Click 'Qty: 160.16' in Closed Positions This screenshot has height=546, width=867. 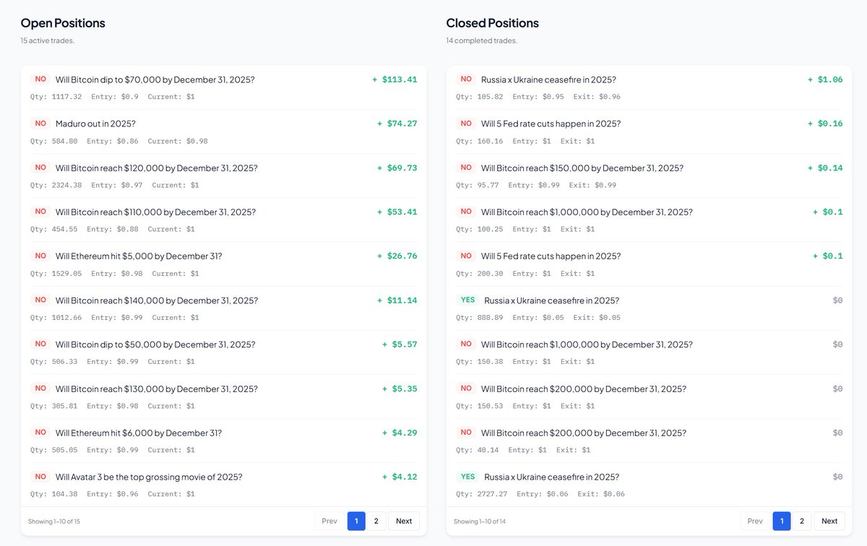coord(480,141)
